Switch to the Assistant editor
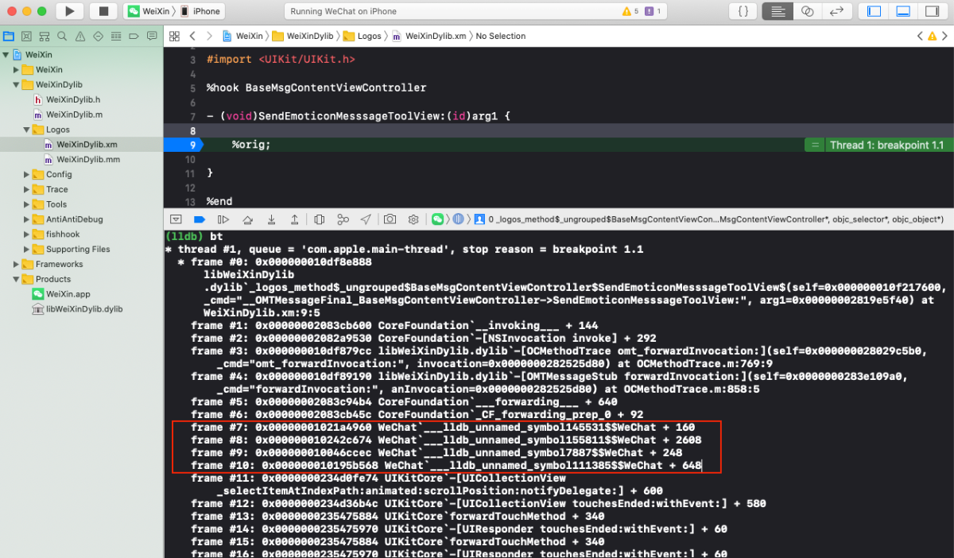Viewport: 954px width, 558px height. tap(806, 11)
